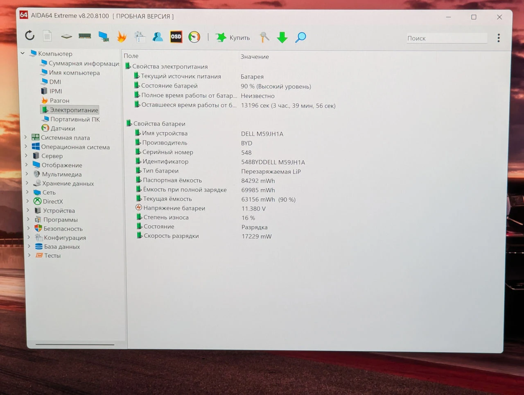This screenshot has width=524, height=395.
Task: Open the tools preferences icon
Action: click(264, 37)
